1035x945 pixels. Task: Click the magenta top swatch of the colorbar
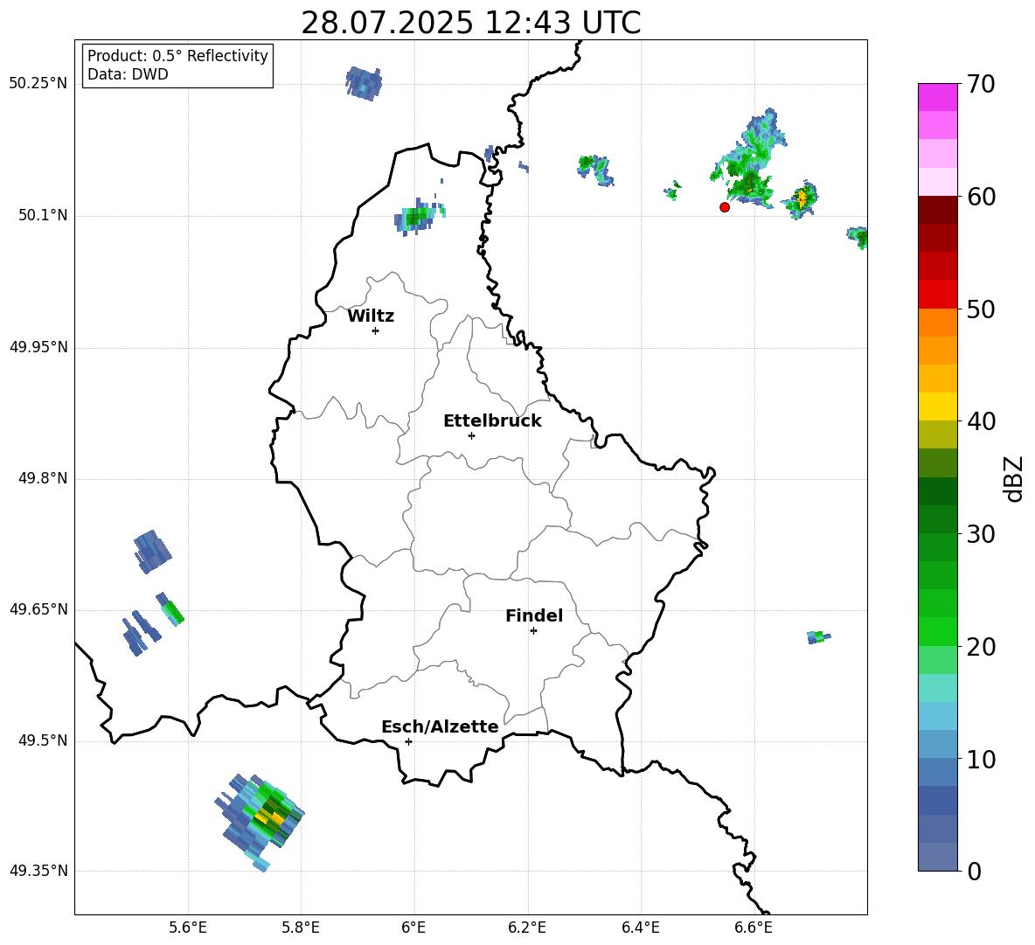(x=938, y=97)
